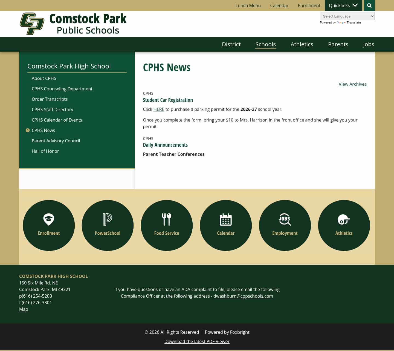Click the CPHS News page heading
Viewport: 394px width, 351px height.
coord(167,67)
